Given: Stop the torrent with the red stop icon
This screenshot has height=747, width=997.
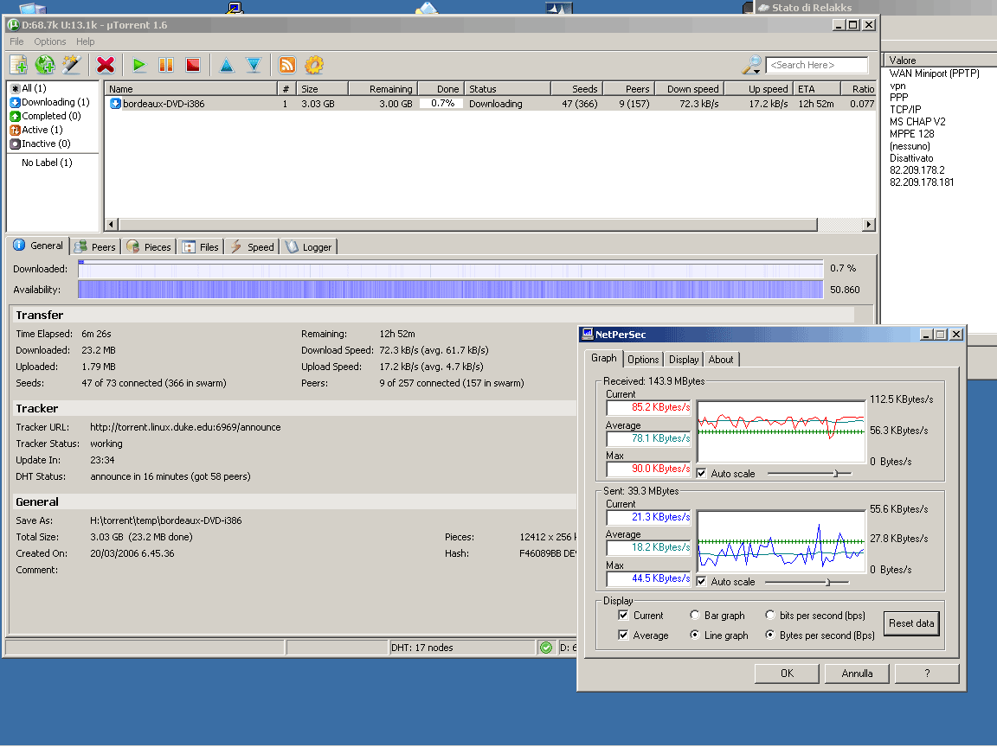Looking at the screenshot, I should point(193,65).
